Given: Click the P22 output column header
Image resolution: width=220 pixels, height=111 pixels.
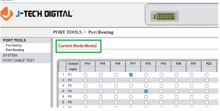Looking at the screenshot, I should [209, 64].
